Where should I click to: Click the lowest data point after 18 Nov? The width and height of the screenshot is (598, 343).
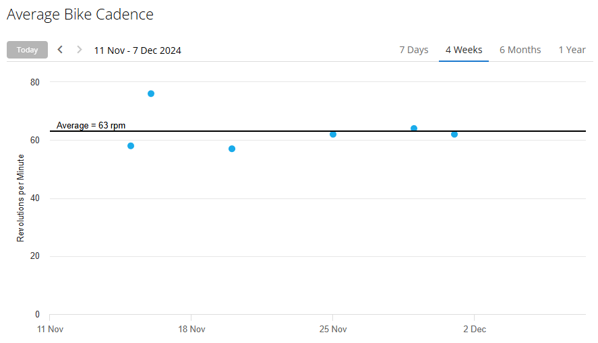(x=232, y=149)
